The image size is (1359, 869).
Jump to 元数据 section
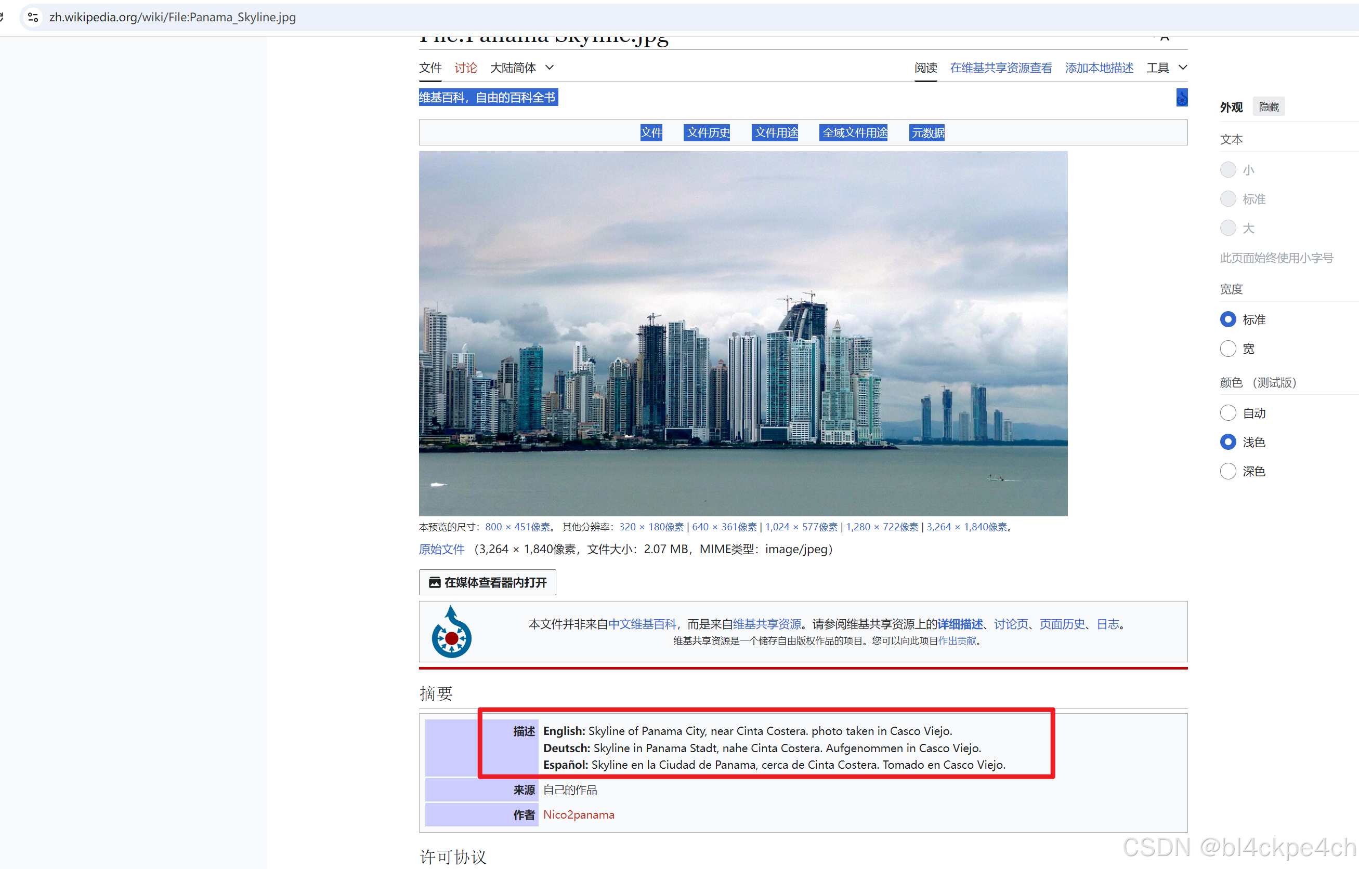[927, 132]
